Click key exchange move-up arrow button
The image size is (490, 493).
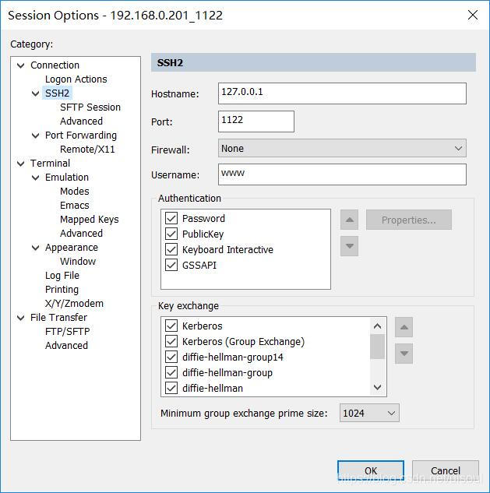click(404, 327)
